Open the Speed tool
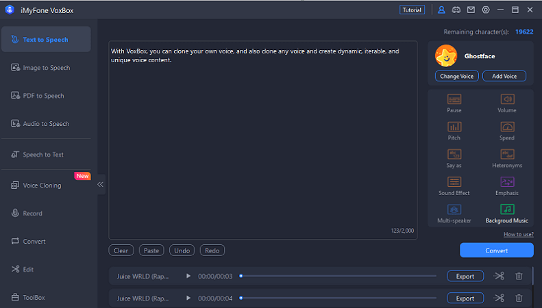The height and width of the screenshot is (308, 542). 507,131
